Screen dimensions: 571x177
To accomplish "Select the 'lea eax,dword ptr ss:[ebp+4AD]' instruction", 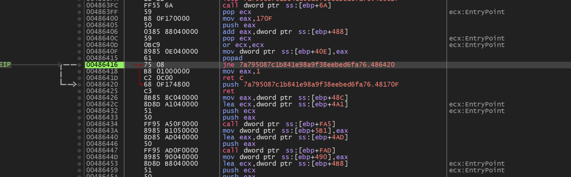I will tap(285, 137).
